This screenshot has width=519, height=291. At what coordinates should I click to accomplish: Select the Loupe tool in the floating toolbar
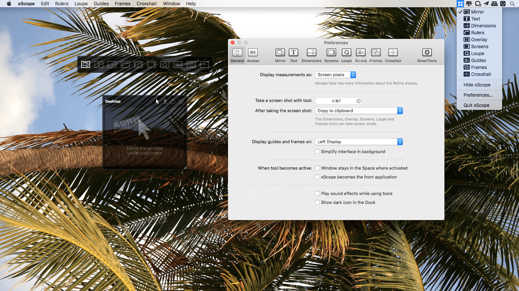click(165, 64)
